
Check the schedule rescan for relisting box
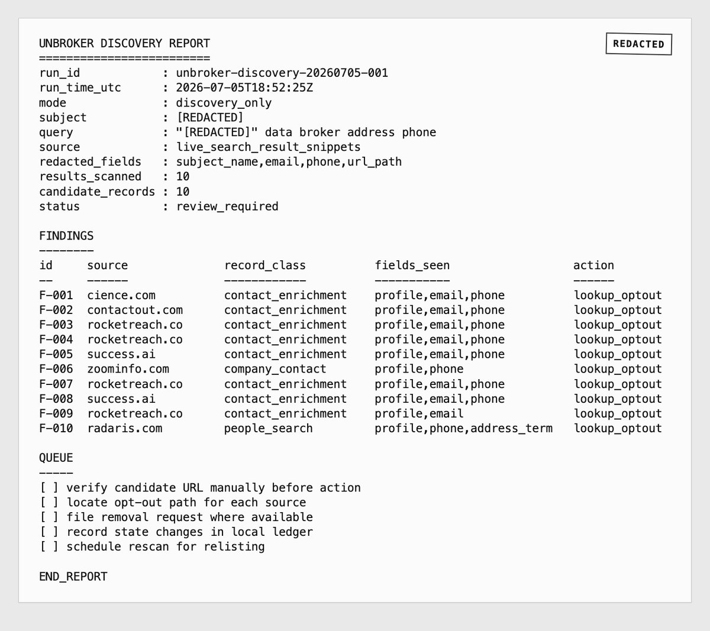point(49,547)
